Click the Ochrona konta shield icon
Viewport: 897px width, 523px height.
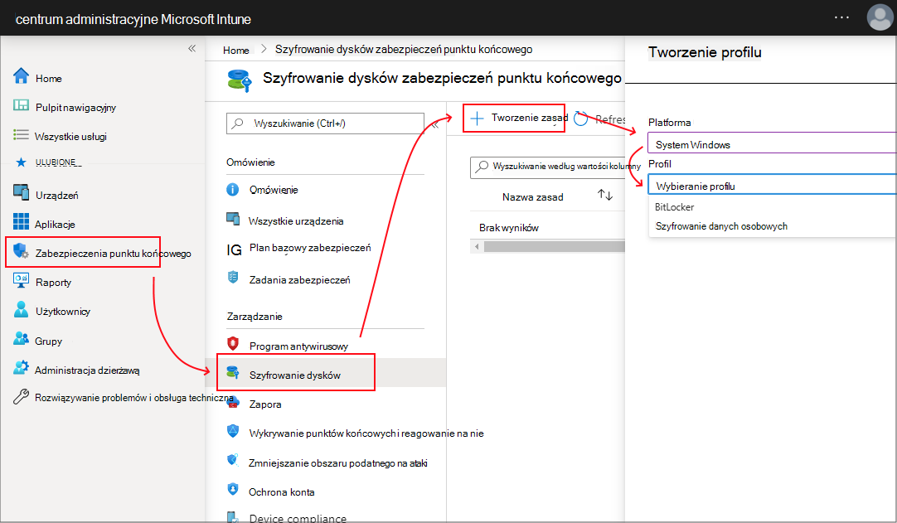tap(233, 489)
